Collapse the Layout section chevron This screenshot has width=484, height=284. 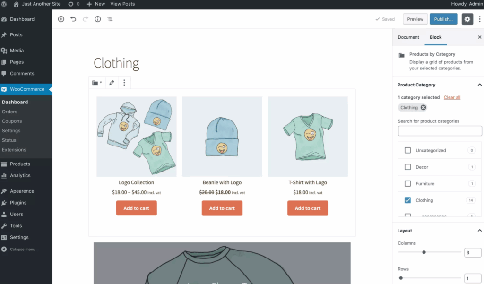coord(479,230)
